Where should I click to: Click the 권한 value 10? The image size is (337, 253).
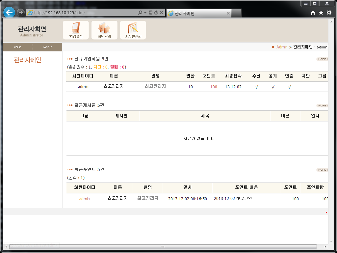point(191,87)
